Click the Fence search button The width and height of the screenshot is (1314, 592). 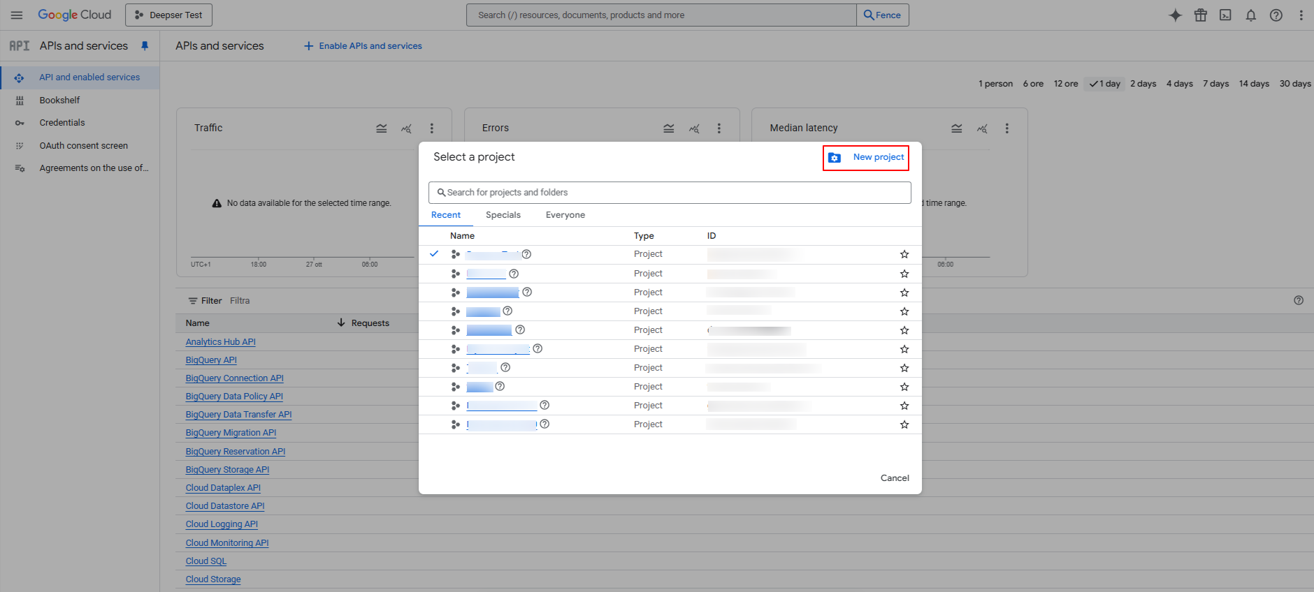point(883,15)
